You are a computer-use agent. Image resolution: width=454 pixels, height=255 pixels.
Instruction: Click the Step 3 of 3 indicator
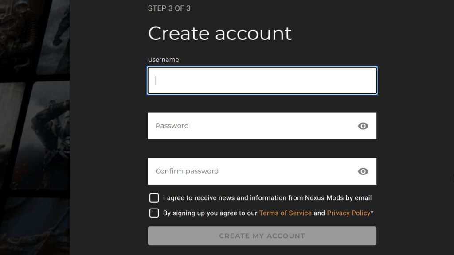[169, 8]
